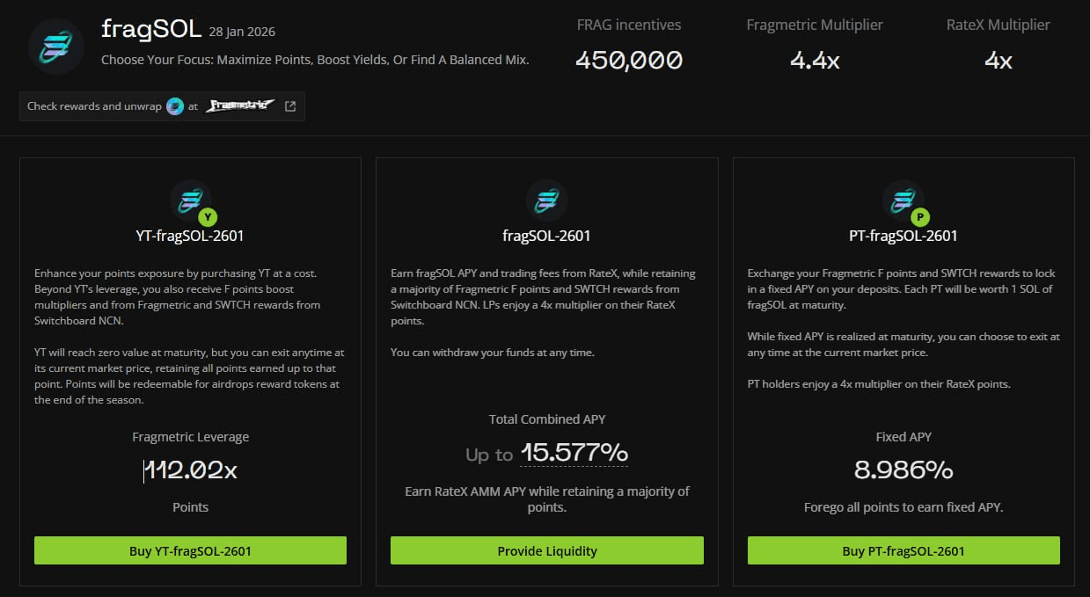This screenshot has width=1090, height=597.
Task: Click the 112.02x Fragmetric Leverage value
Action: (191, 470)
